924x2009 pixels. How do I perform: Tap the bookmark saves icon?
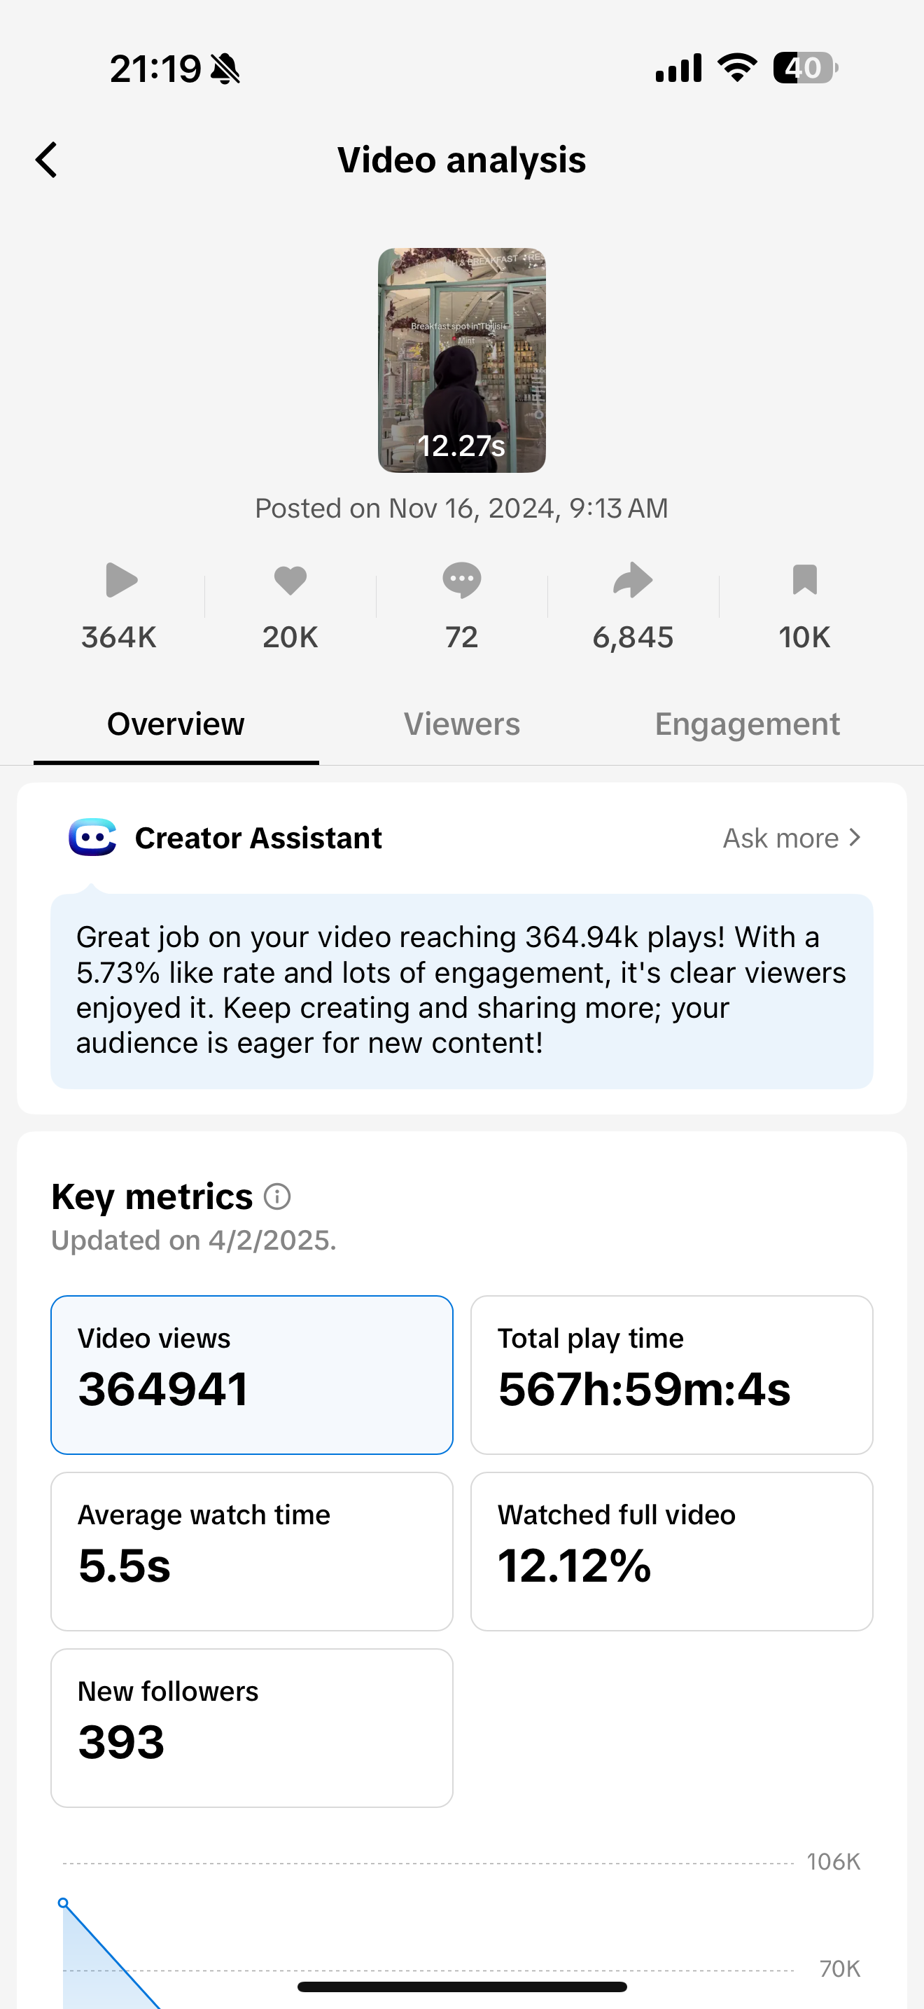tap(804, 580)
